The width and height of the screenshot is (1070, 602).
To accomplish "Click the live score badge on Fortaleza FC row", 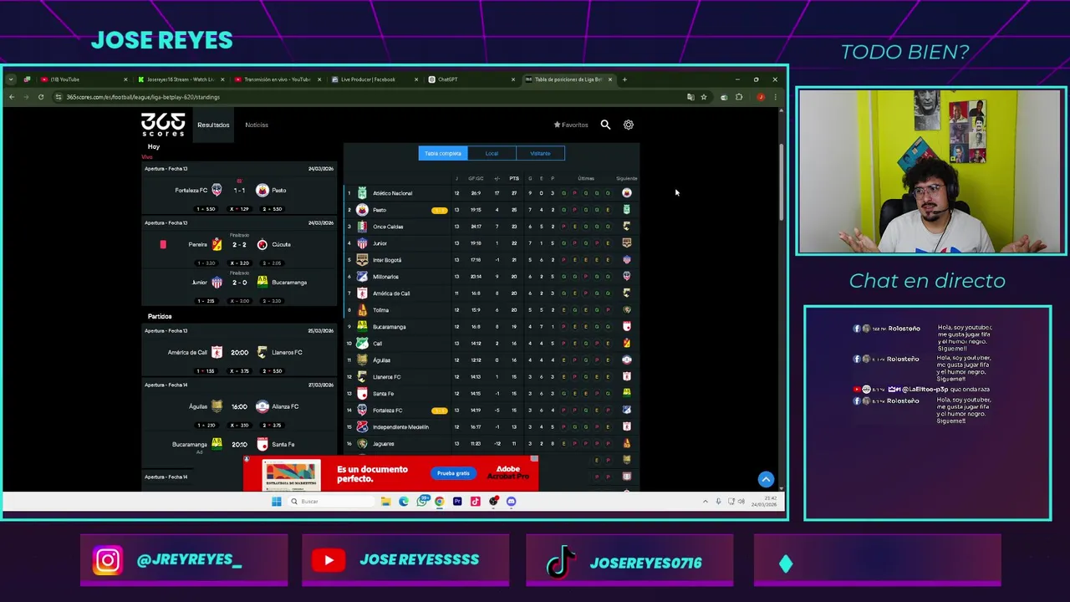I will (439, 411).
